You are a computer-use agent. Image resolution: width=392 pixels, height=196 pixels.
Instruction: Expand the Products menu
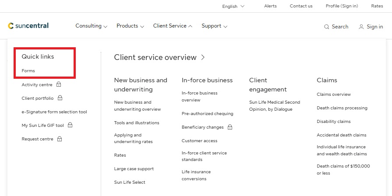point(130,26)
